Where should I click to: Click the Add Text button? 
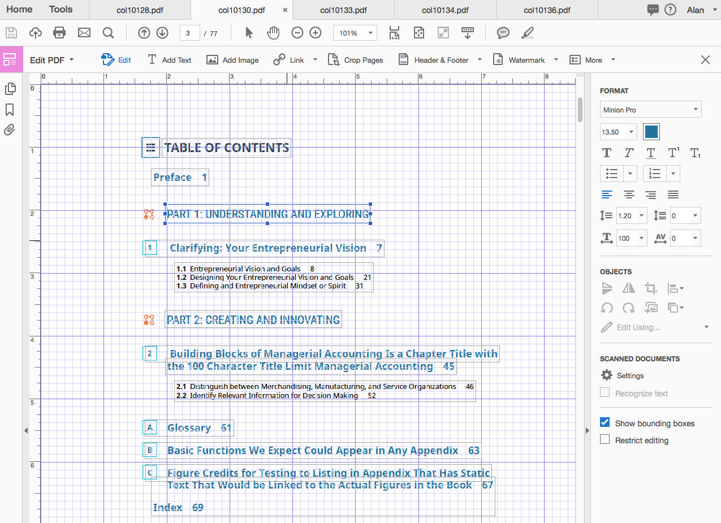click(x=170, y=60)
